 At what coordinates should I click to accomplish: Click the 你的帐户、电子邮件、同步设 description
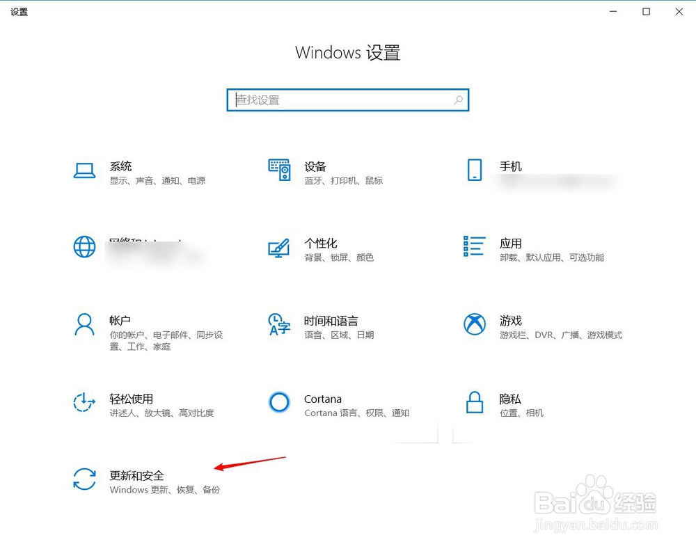point(166,335)
